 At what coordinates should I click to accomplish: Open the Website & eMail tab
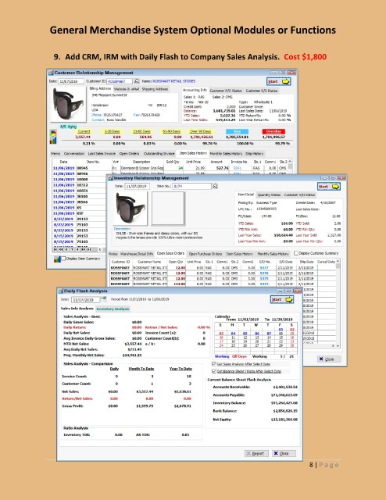(x=127, y=89)
